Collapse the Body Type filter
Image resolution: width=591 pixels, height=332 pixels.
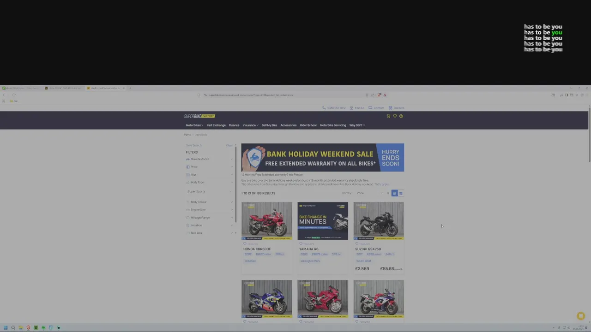(x=210, y=183)
